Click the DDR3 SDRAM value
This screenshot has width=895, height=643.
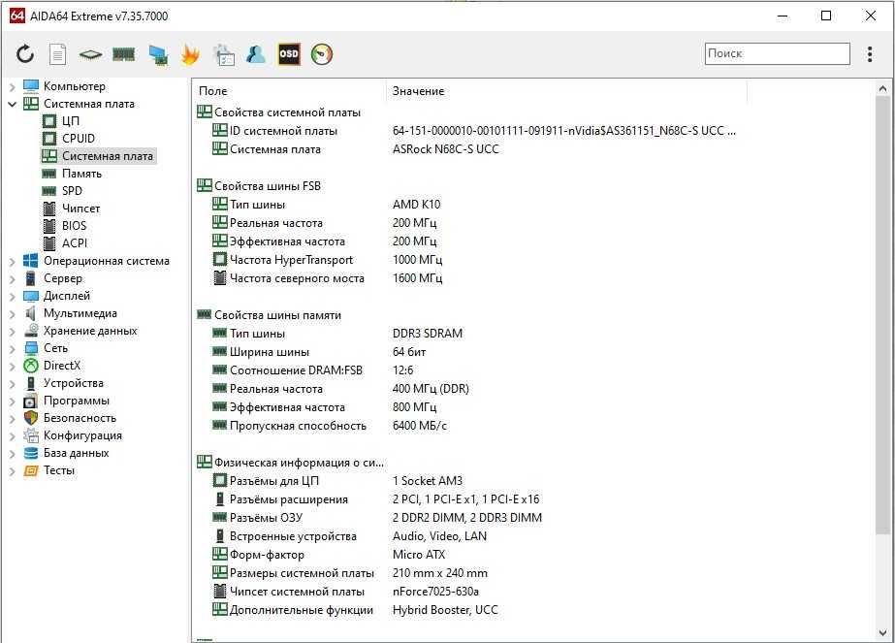pyautogui.click(x=428, y=334)
